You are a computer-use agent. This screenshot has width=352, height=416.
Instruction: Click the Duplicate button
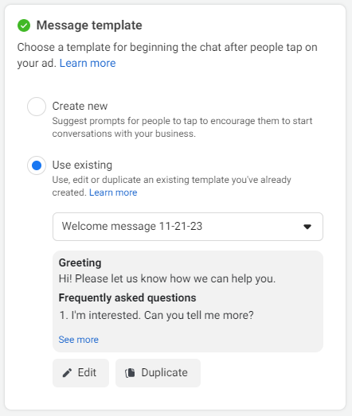158,373
